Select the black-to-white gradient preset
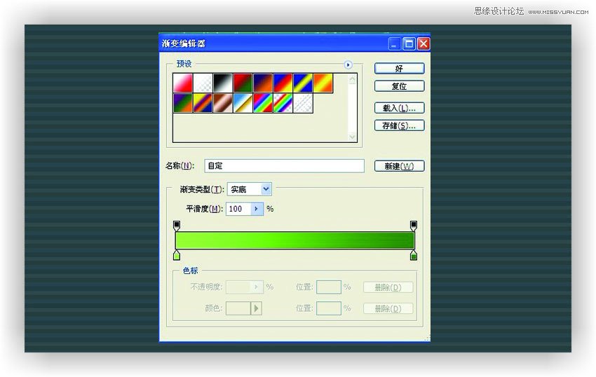 pyautogui.click(x=223, y=83)
